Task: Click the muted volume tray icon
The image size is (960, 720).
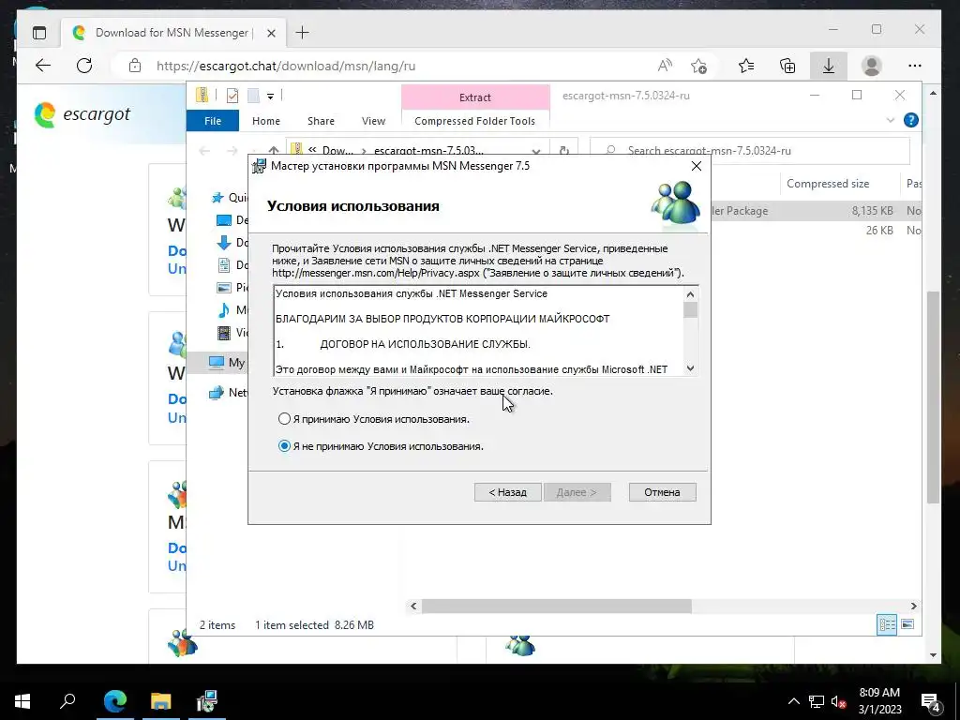Action: click(x=839, y=701)
